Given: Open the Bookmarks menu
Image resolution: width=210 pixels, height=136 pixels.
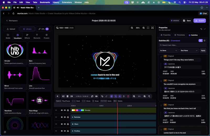Looking at the screenshot, I should click(x=45, y=2).
